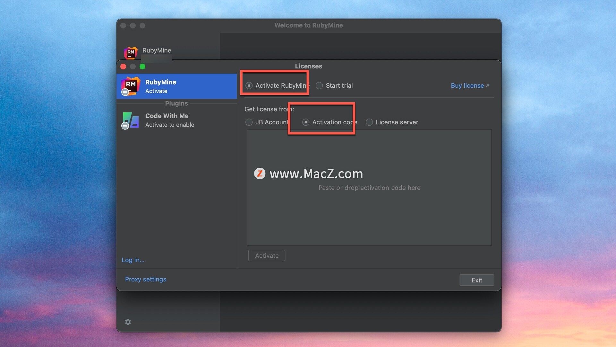Click the activation code paste area

(x=369, y=188)
